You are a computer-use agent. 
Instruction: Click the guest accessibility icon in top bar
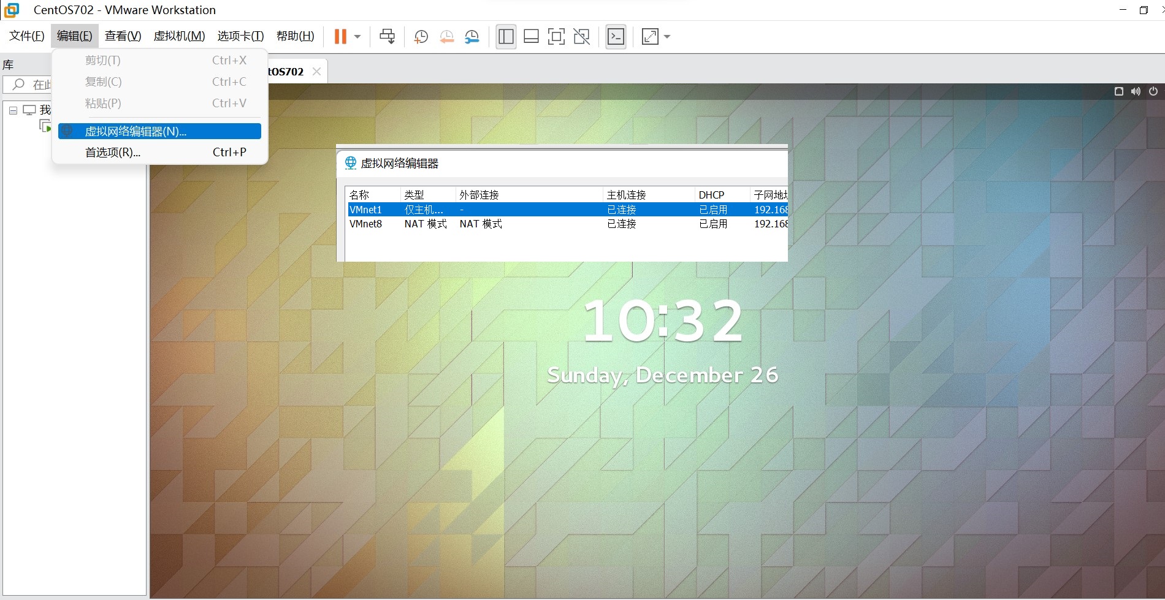[x=1119, y=91]
